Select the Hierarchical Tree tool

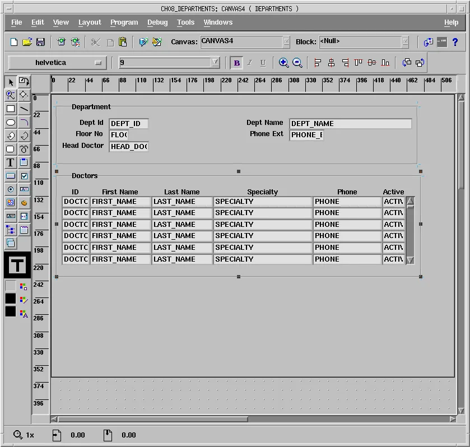click(x=11, y=230)
